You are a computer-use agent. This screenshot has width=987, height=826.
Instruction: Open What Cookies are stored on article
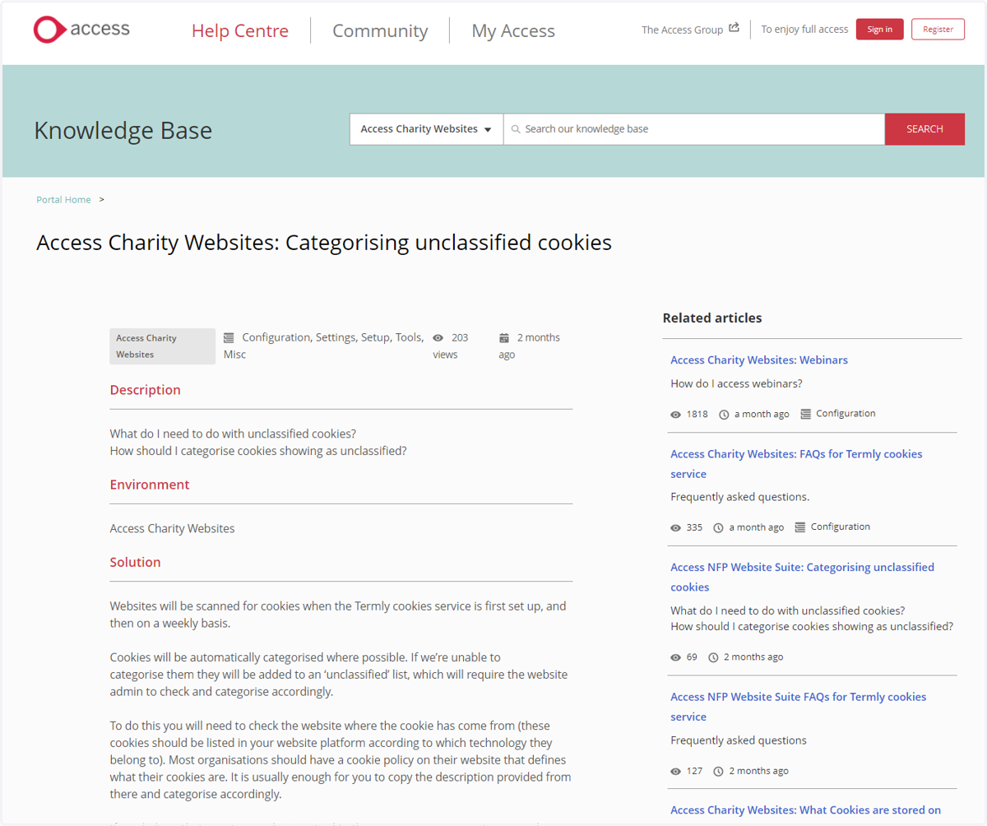(805, 810)
